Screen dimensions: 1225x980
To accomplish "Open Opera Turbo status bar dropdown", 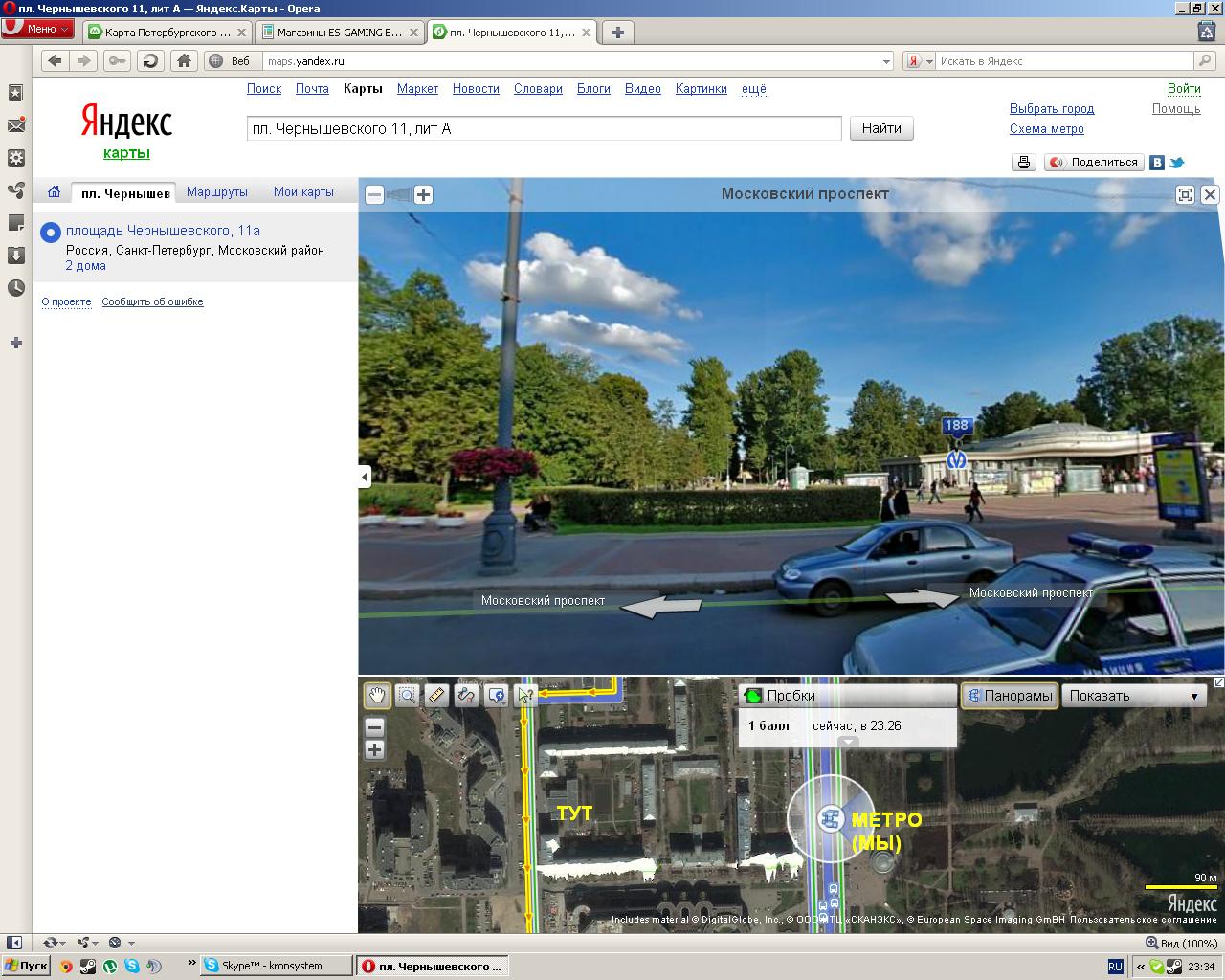I will pos(121,943).
